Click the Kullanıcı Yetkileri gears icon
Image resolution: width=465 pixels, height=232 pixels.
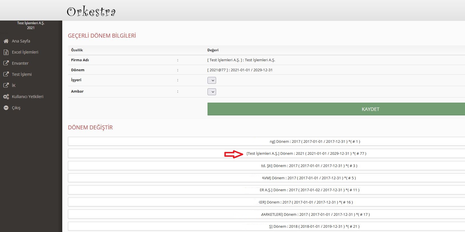click(x=6, y=97)
